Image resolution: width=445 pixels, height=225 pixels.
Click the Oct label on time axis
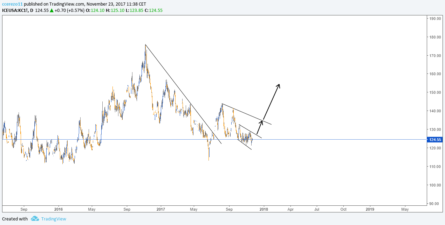pos(343,209)
